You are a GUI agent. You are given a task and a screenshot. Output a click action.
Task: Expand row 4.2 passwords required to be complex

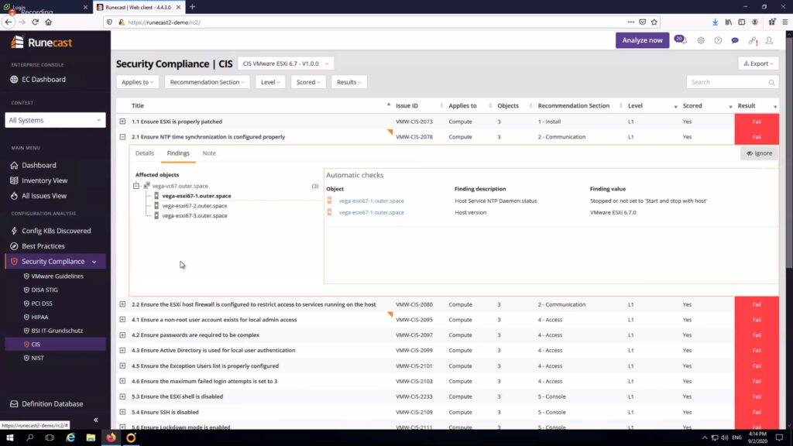click(122, 334)
